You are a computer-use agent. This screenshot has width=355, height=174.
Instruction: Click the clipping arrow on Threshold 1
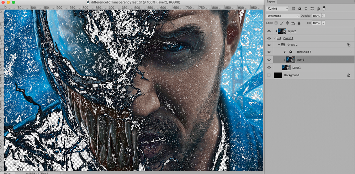click(x=285, y=52)
